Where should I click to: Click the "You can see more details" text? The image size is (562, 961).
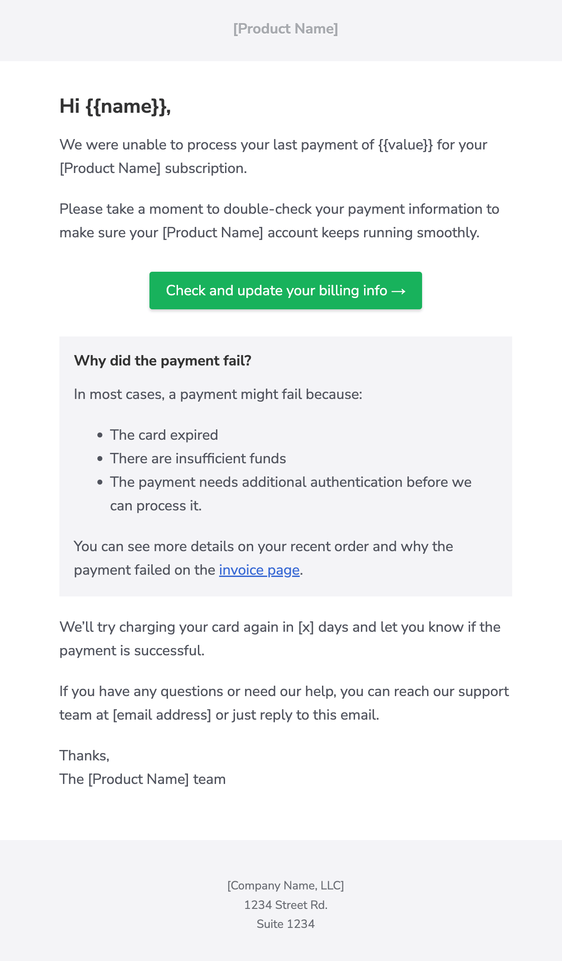coord(263,547)
